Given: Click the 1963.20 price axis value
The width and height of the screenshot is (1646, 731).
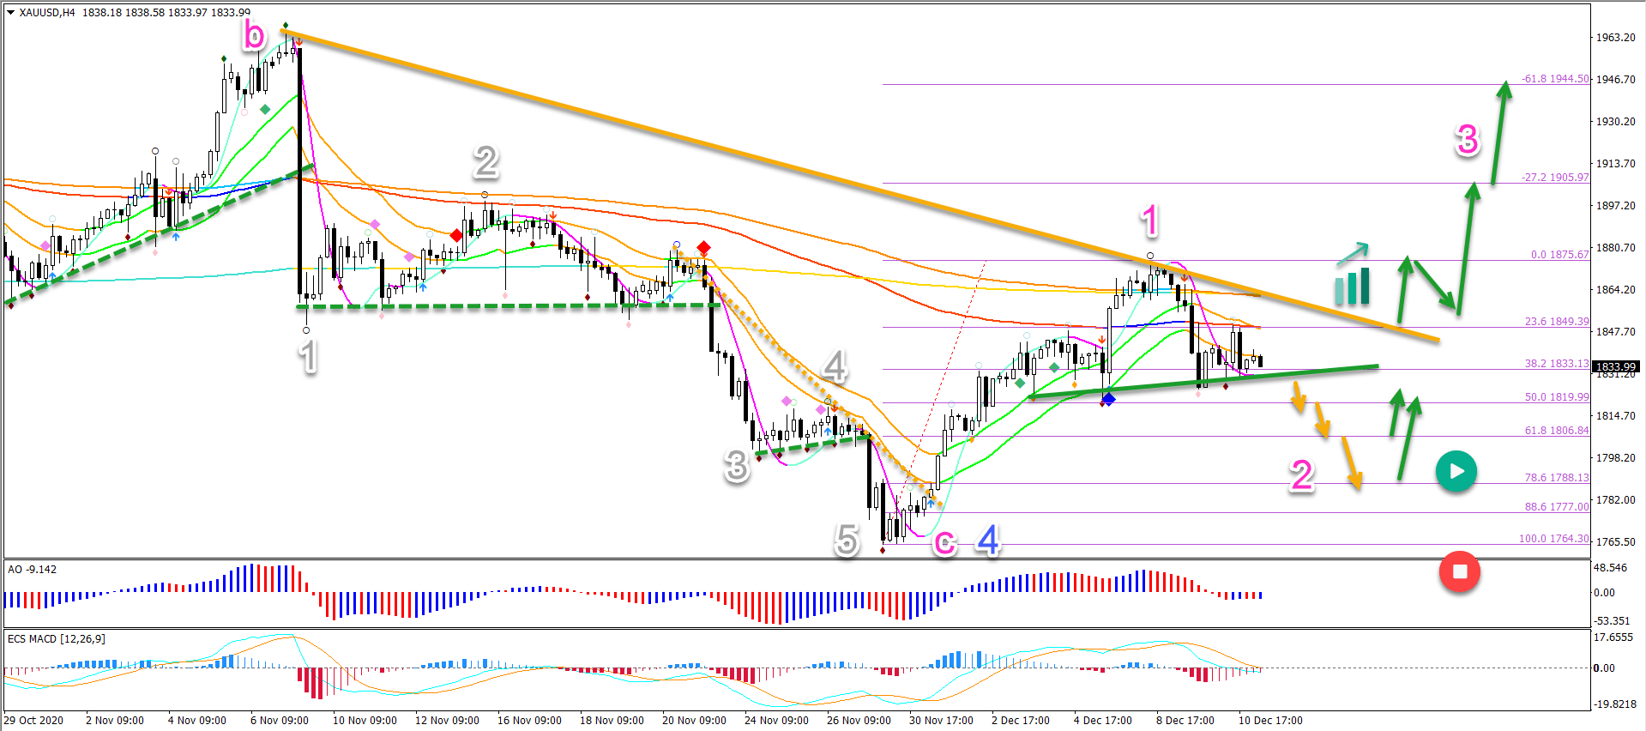Looking at the screenshot, I should point(1615,38).
